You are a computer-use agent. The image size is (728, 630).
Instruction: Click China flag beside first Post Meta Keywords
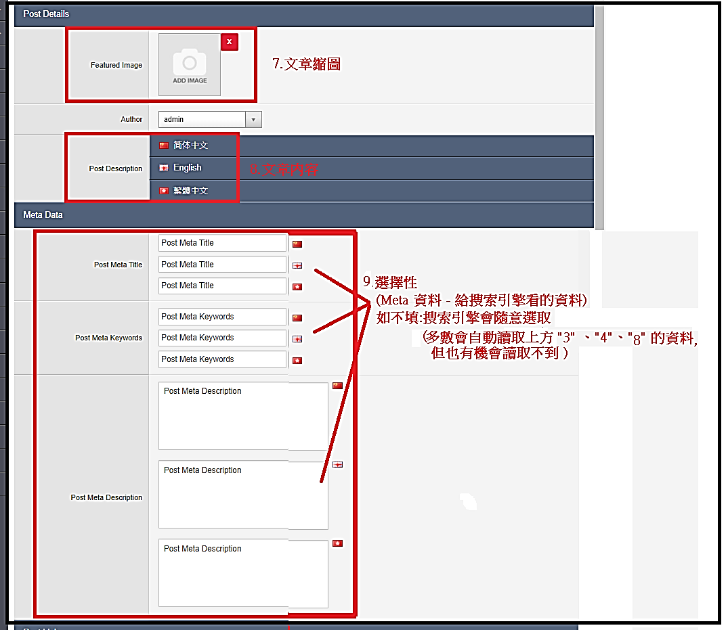pyautogui.click(x=297, y=317)
